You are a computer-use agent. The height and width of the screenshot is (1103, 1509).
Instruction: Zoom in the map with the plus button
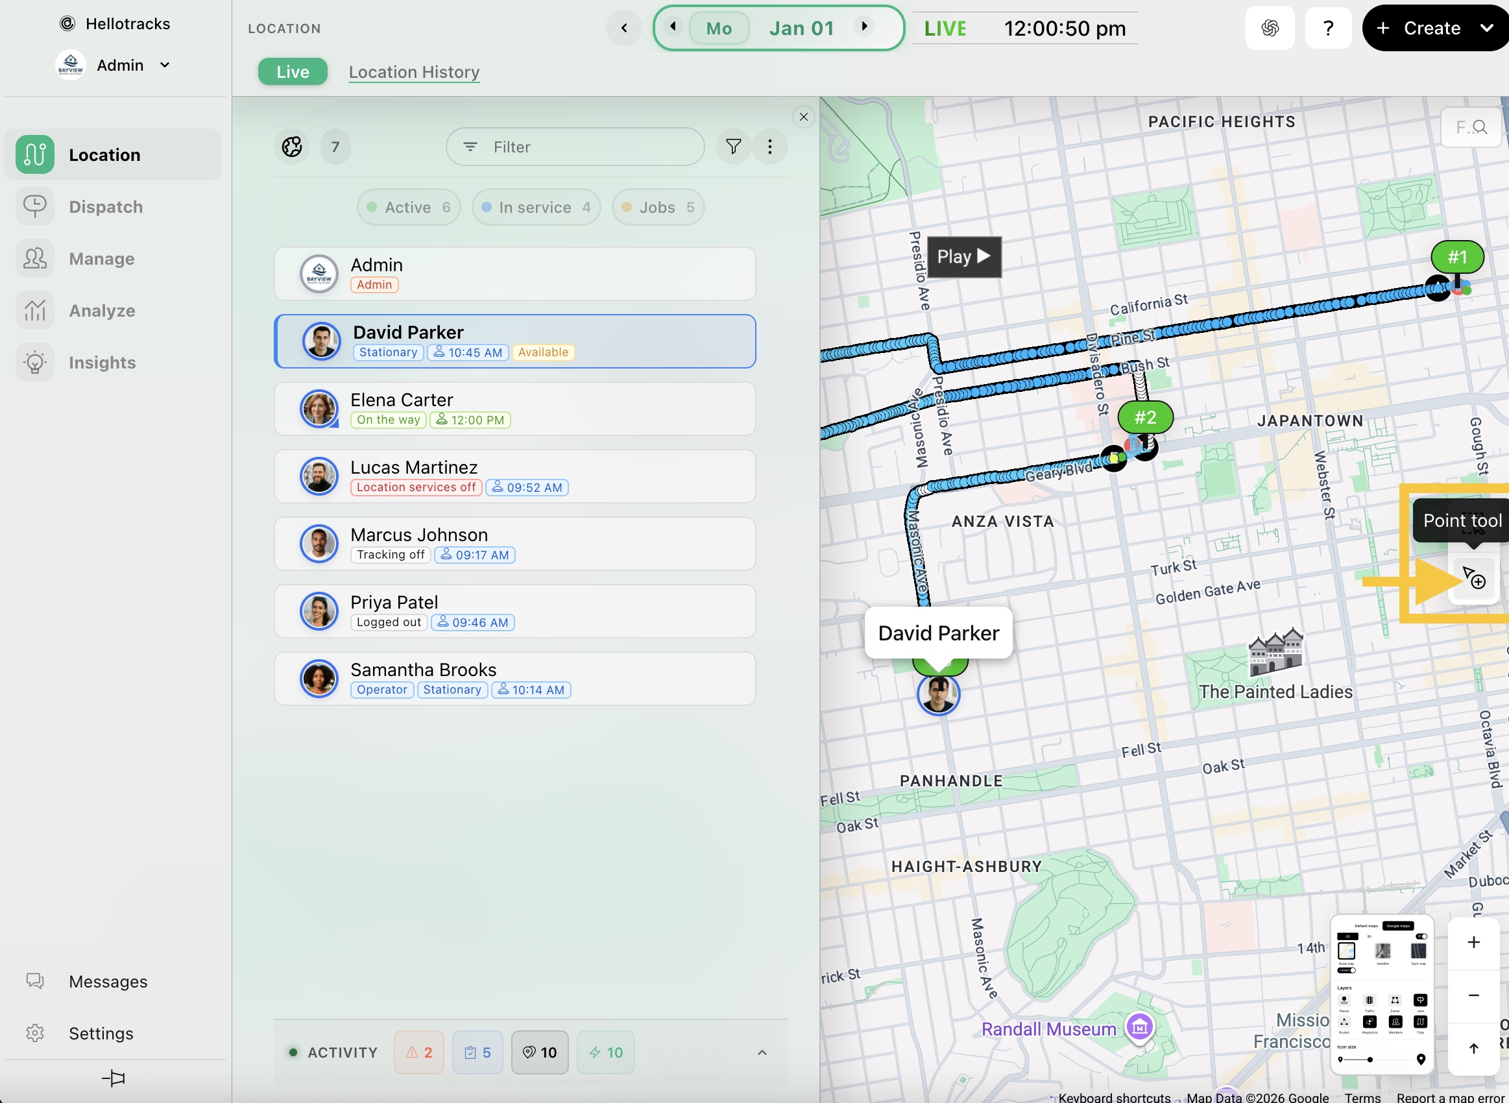[1473, 942]
